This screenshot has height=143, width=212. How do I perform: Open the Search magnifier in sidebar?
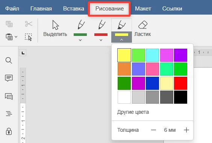[x=9, y=60]
